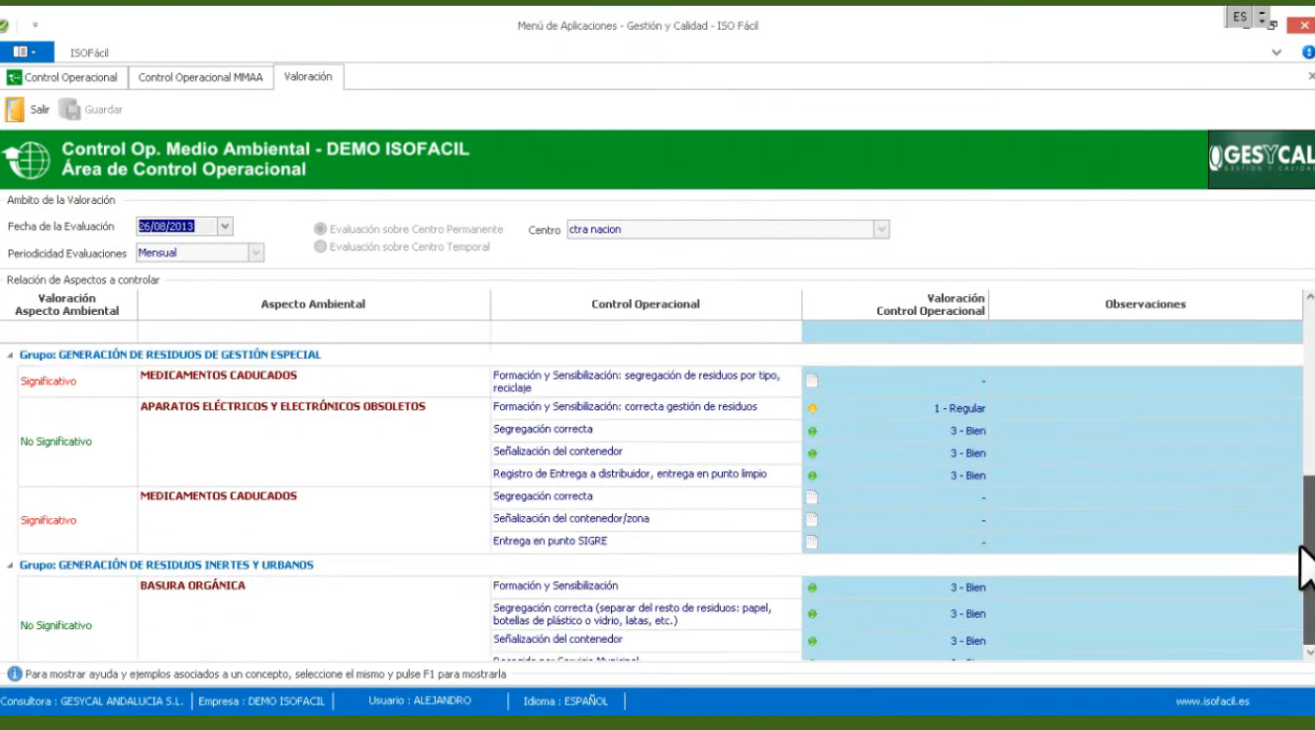This screenshot has height=730, width=1315.
Task: Click green icon for BASURA Señalización del contenedor
Action: pos(812,641)
